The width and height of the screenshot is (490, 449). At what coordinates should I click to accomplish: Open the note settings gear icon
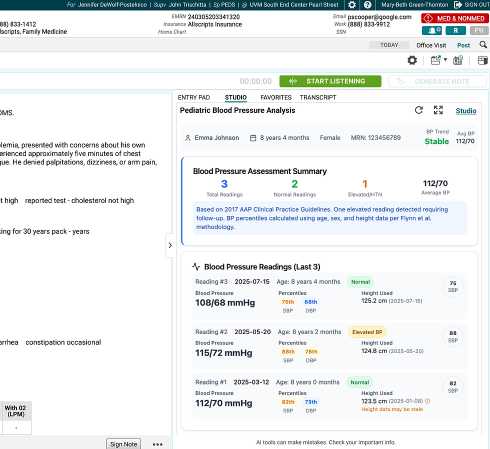point(412,60)
